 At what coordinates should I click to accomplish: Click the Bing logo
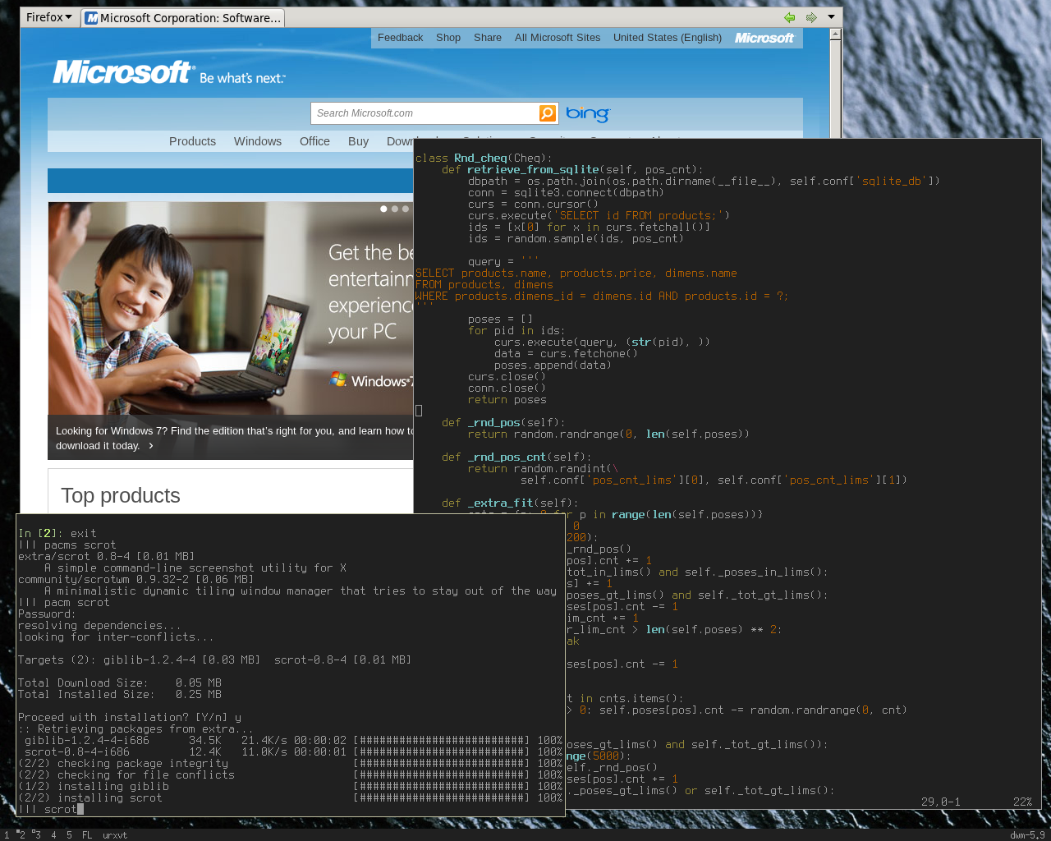[x=587, y=113]
